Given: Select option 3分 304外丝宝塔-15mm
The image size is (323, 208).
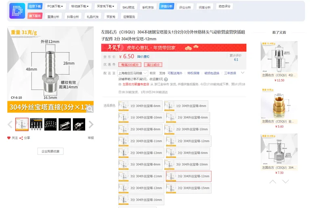Looking at the screenshot, I should pos(189,188).
